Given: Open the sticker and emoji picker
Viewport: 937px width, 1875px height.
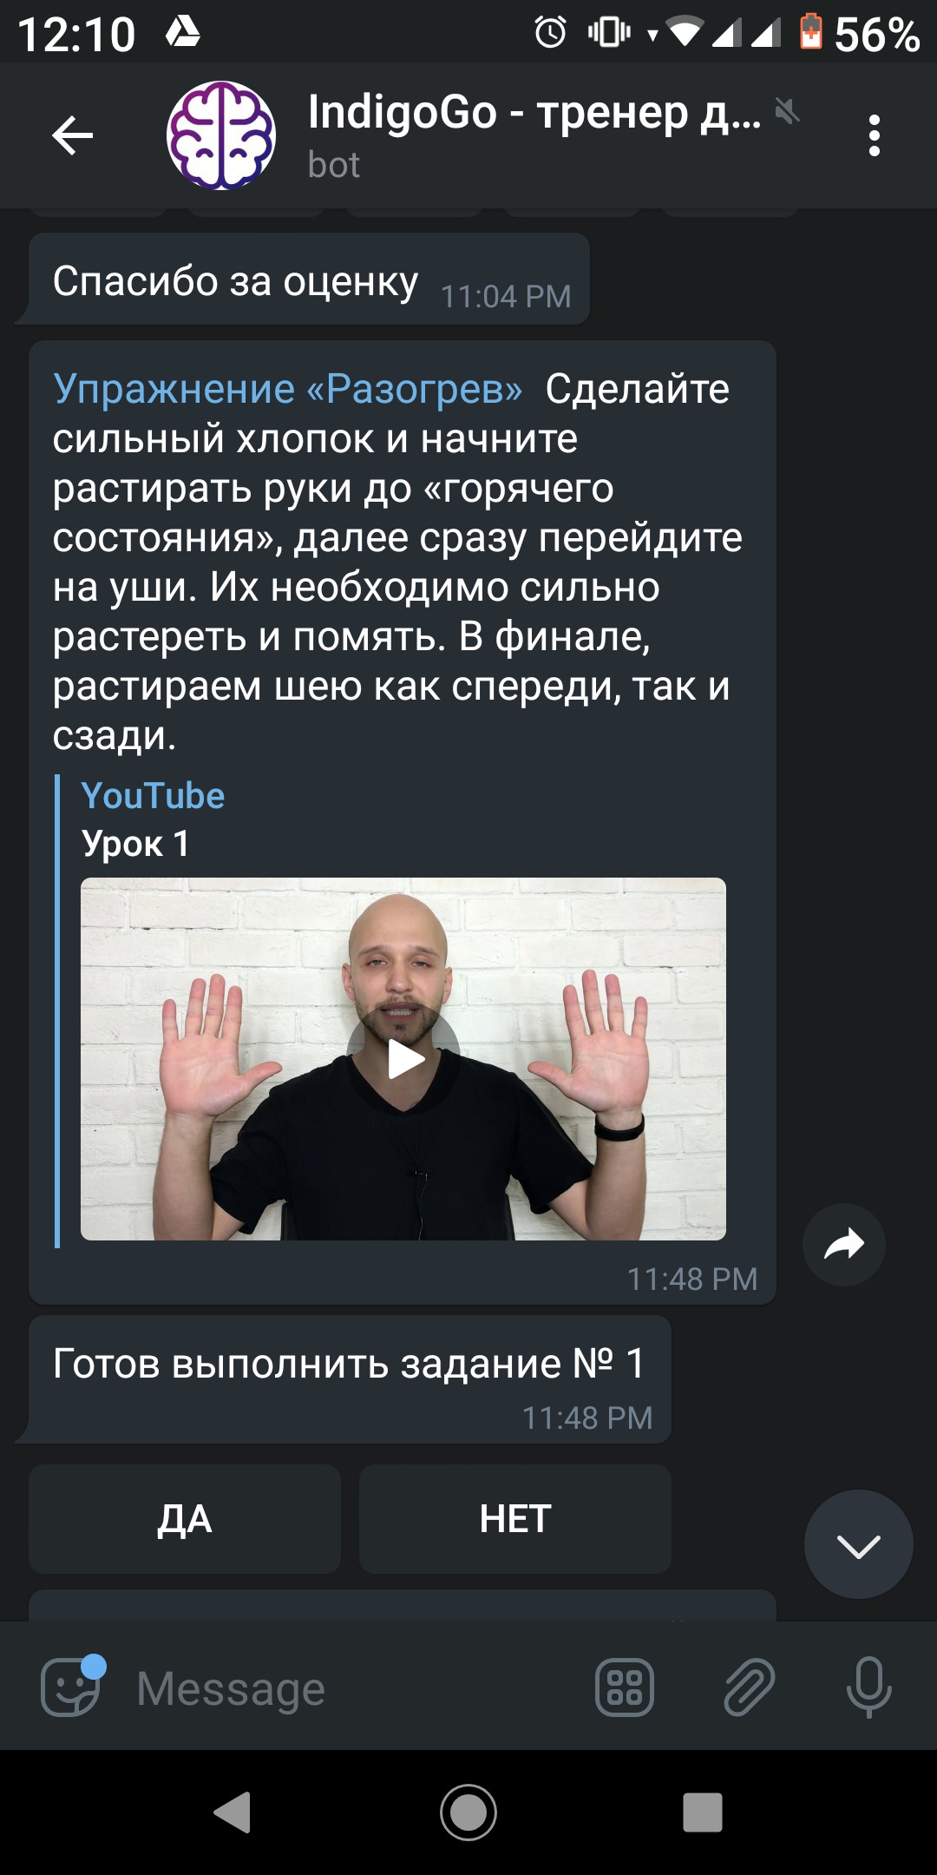Looking at the screenshot, I should 72,1687.
